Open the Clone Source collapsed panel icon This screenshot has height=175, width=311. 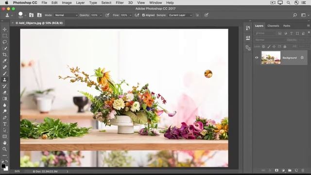(248, 48)
